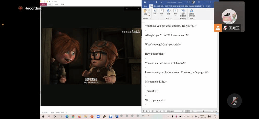Viewport: 259px width, 119px height.
Task: Expand the clipboard group dialog launcher
Action: [x=150, y=18]
